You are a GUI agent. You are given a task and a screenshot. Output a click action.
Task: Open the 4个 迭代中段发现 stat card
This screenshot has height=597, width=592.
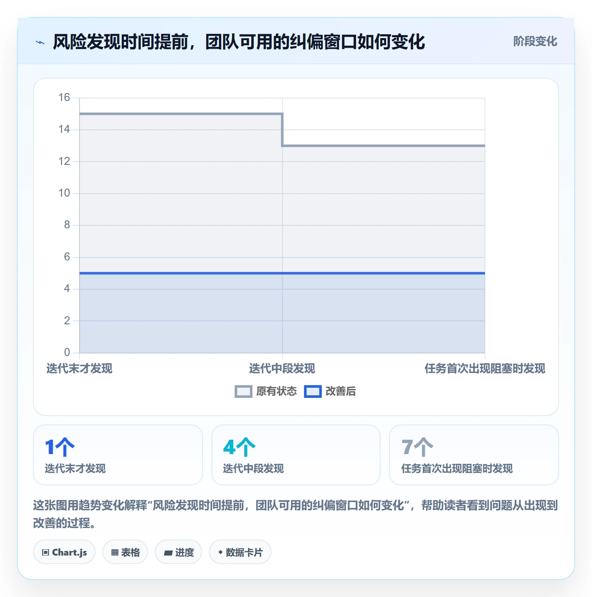tap(296, 455)
